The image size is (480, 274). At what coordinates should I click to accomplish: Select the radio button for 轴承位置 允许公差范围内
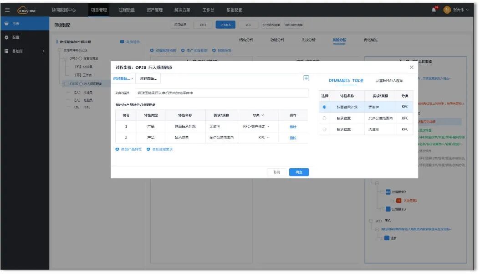(325, 118)
